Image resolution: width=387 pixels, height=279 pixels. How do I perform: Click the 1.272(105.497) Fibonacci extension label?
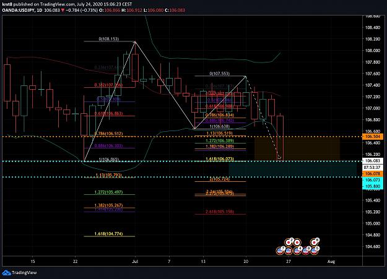click(x=108, y=192)
